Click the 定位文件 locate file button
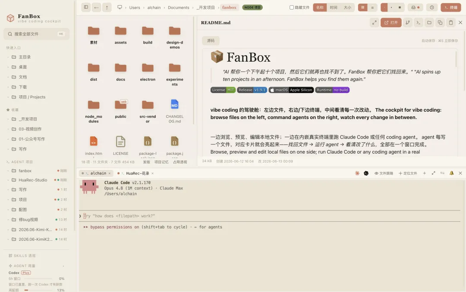The height and width of the screenshot is (292, 466). (408, 173)
